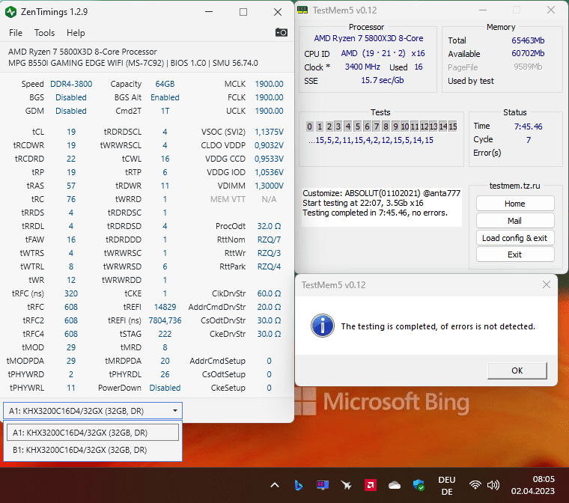Image resolution: width=569 pixels, height=503 pixels.
Task: Click Load config & exit button
Action: (514, 238)
